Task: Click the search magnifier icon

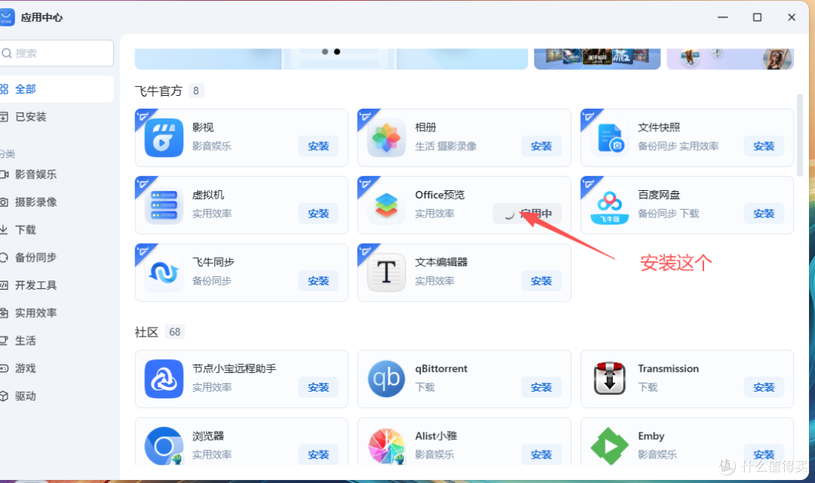Action: 7,53
